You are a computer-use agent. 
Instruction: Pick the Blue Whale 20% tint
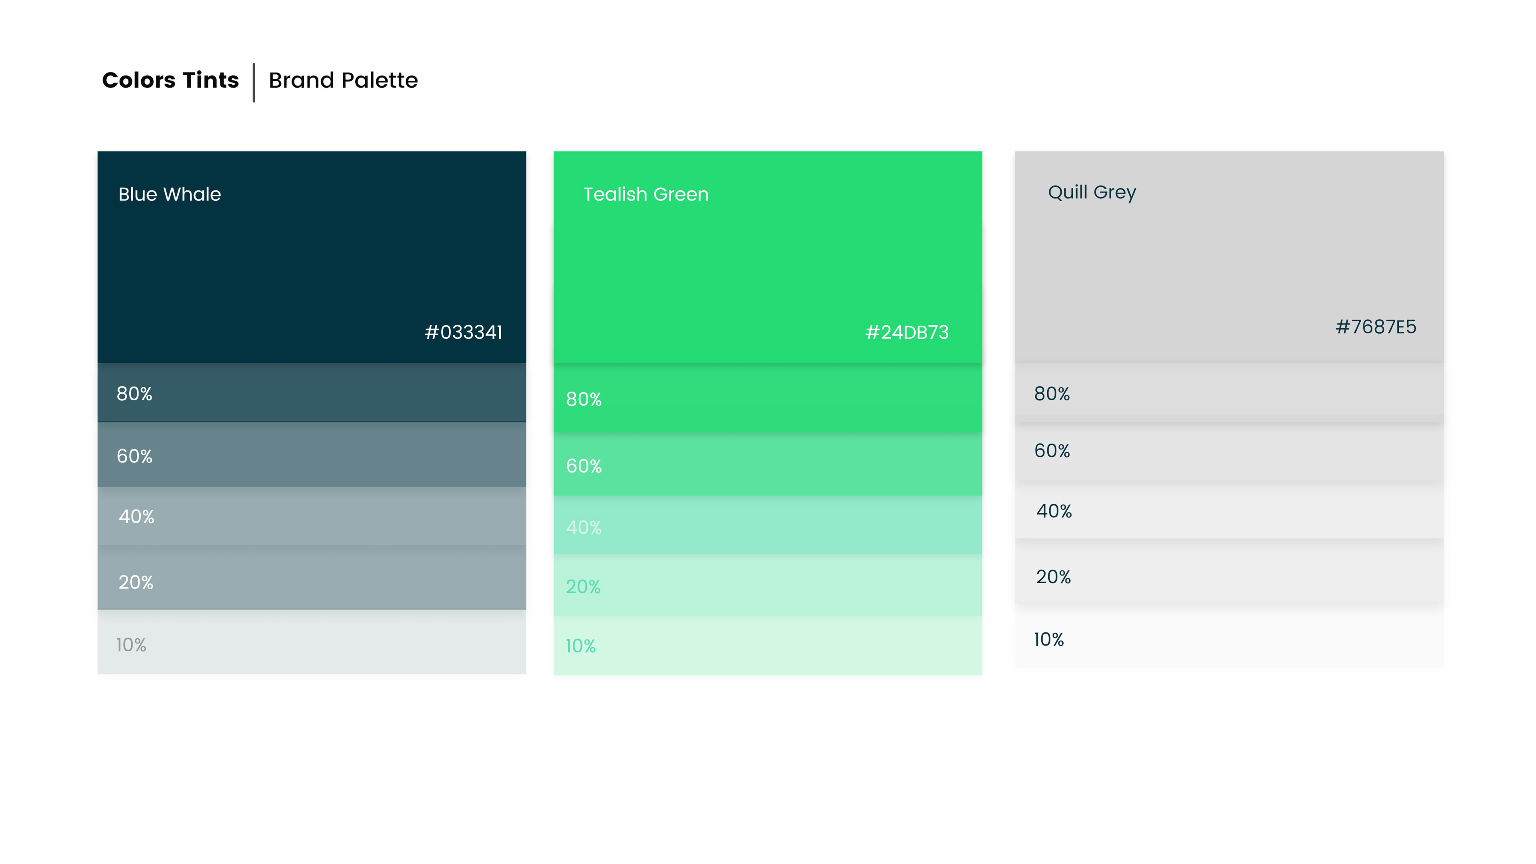[311, 578]
